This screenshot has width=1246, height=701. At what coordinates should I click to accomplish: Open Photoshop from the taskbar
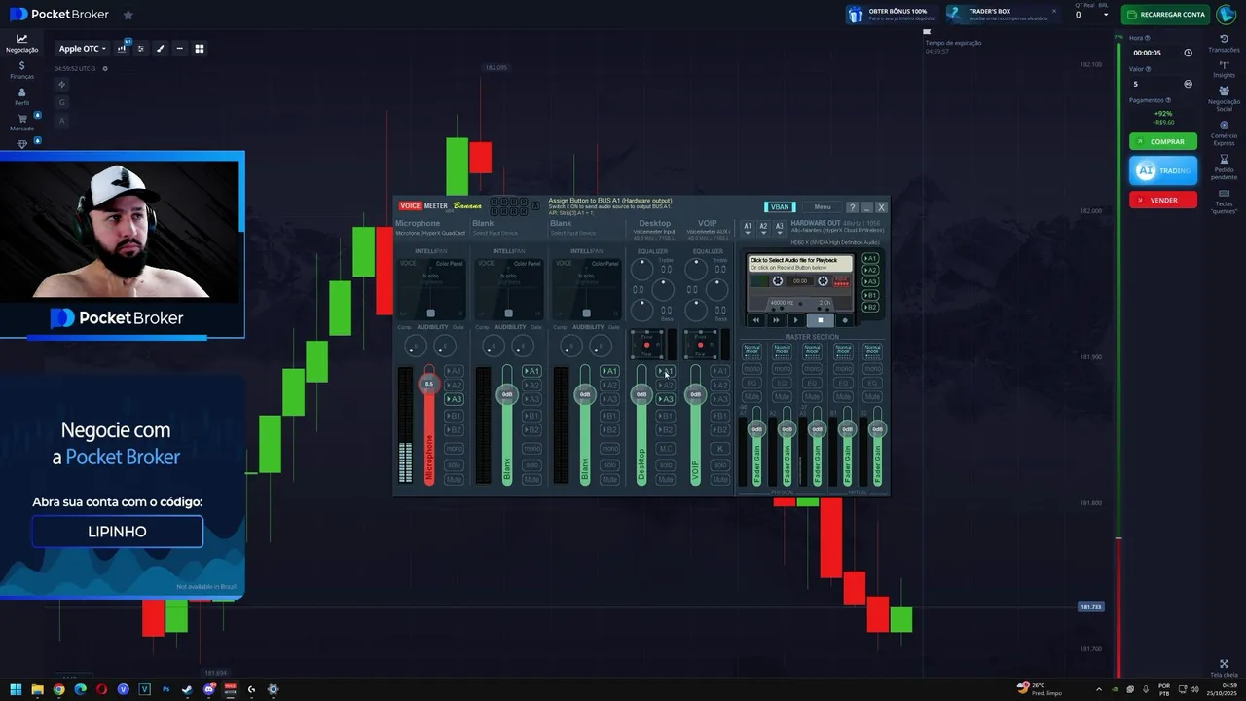[165, 689]
